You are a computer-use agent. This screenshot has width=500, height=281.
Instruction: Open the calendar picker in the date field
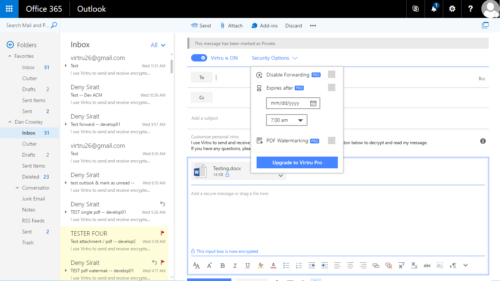[x=313, y=103]
